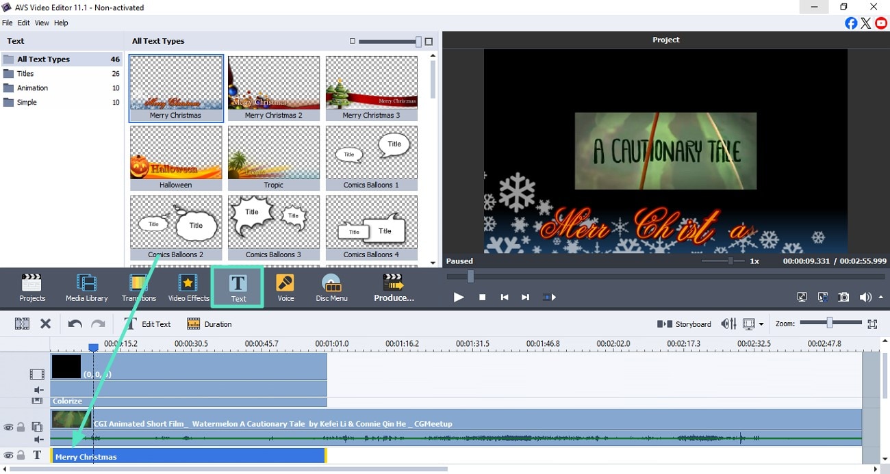The width and height of the screenshot is (890, 474).
Task: Toggle the lock on the text track
Action: [x=21, y=456]
